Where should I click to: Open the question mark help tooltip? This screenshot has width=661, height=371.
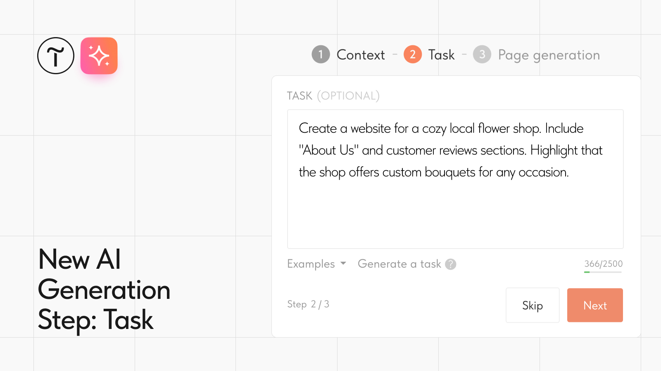pyautogui.click(x=451, y=264)
